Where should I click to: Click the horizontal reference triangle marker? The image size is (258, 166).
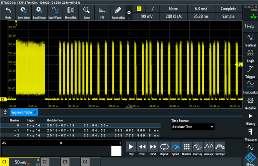[129, 106]
